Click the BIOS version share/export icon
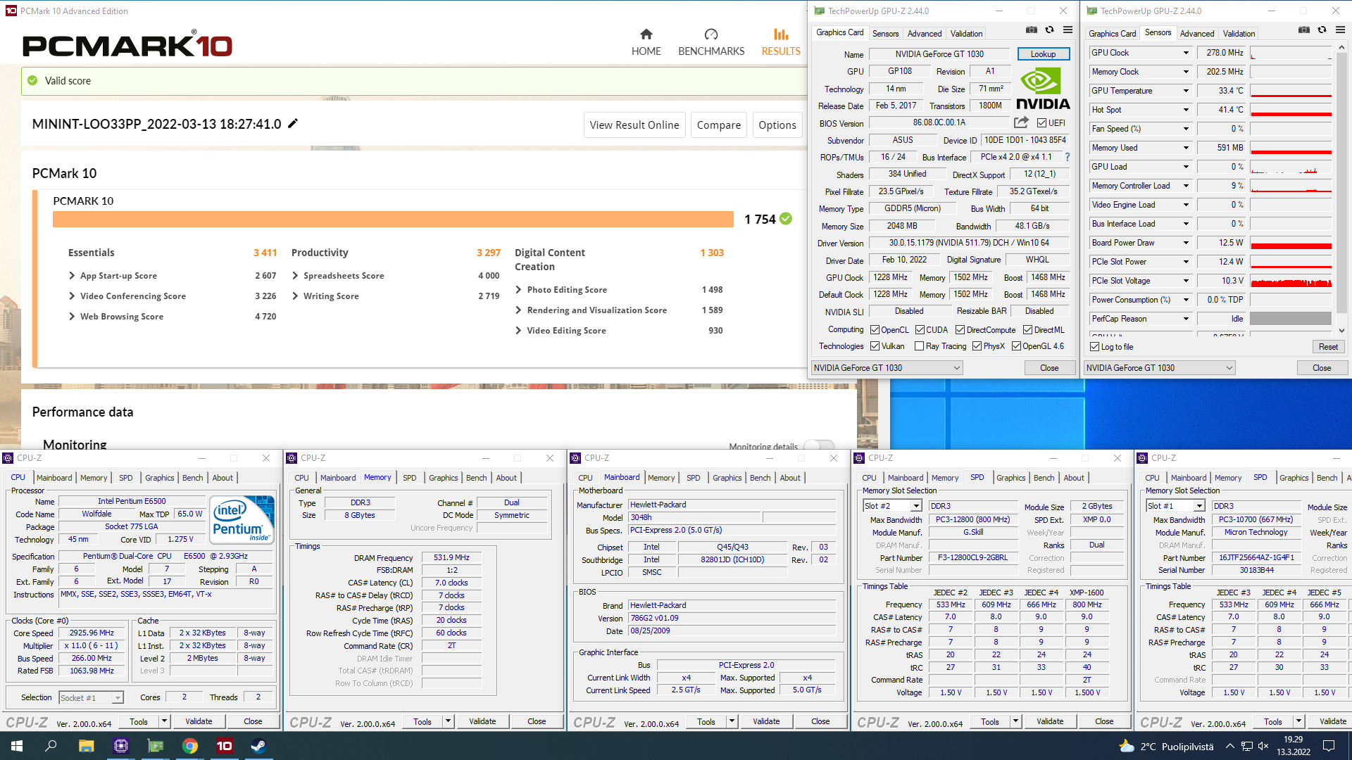1352x760 pixels. [x=1021, y=122]
